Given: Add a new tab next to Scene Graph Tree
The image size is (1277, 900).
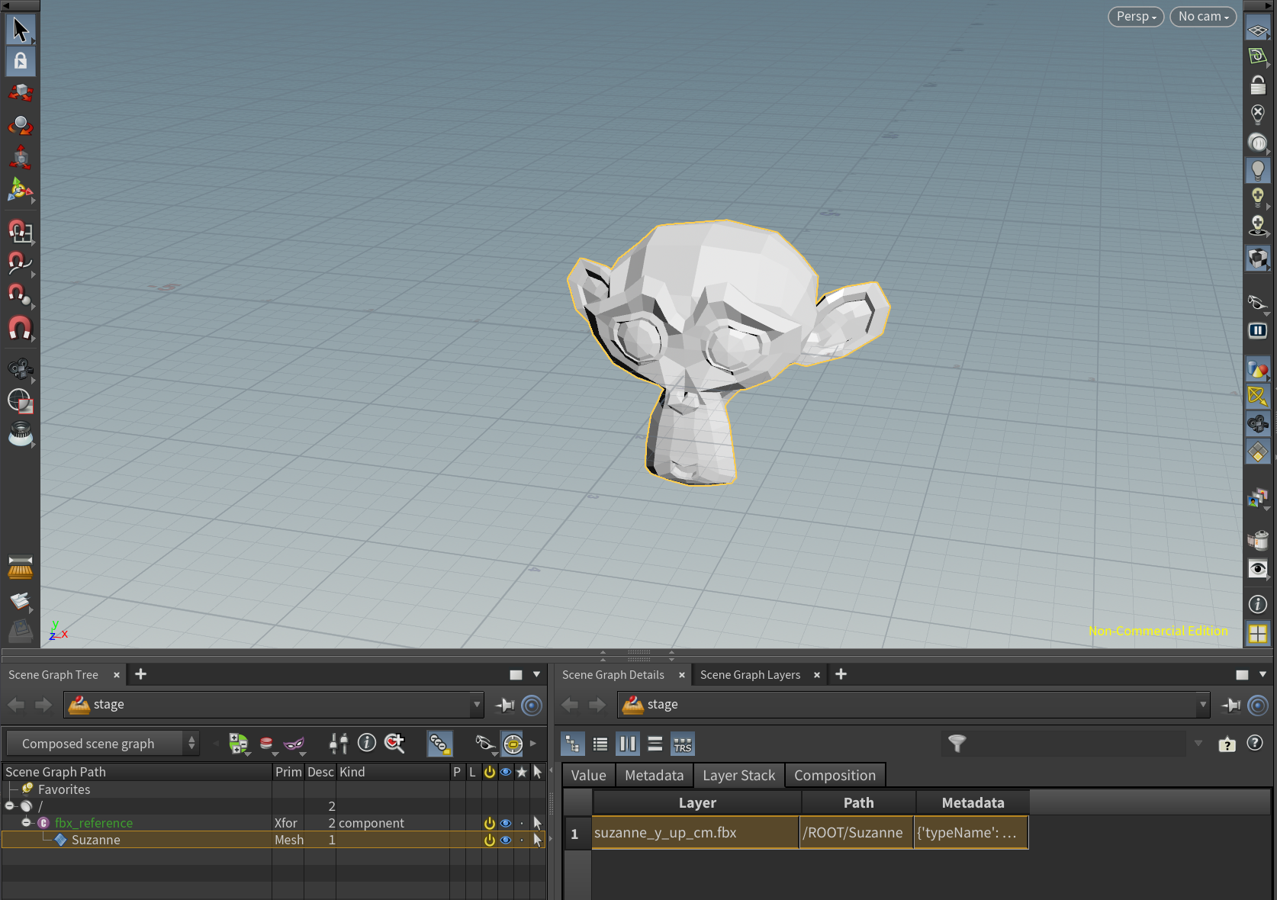Looking at the screenshot, I should tap(140, 674).
